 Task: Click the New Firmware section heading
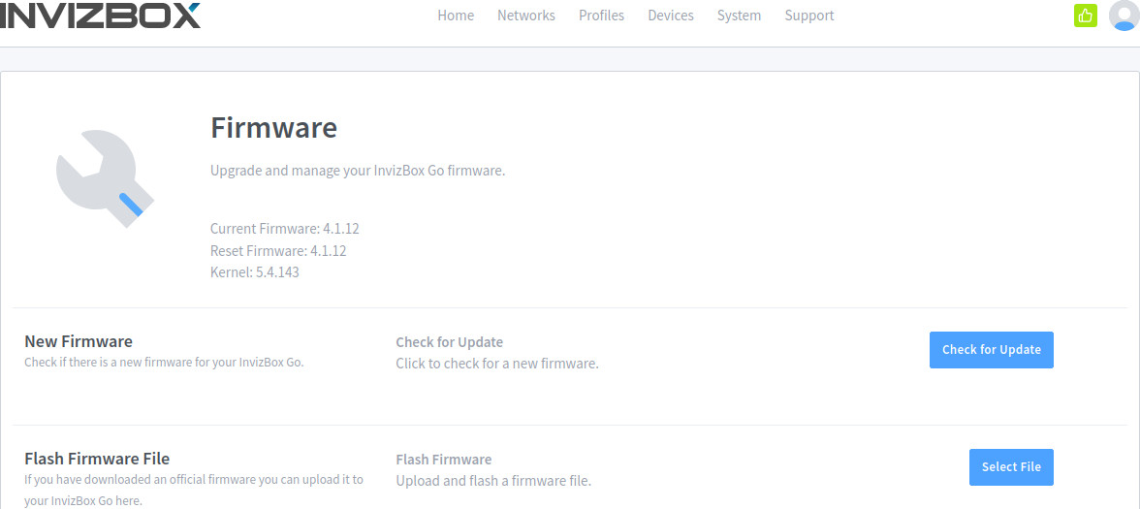pos(79,341)
